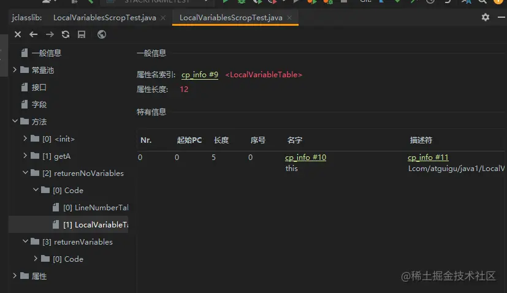
Task: Save modified class with the floppy disk icon
Action: [82, 34]
